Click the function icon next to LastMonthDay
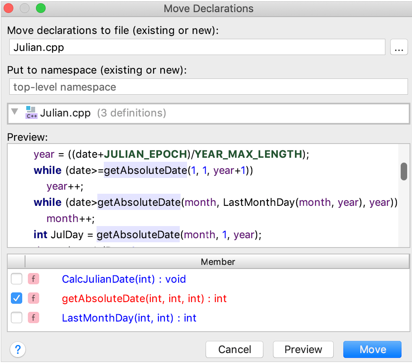Viewport: 412px width, 364px height. click(x=33, y=318)
